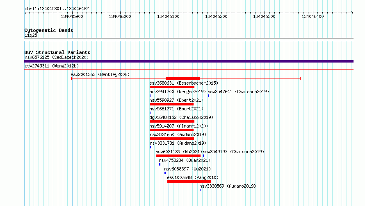Click the red bar under esv3680631
The width and height of the screenshot is (365, 206).
point(172,87)
